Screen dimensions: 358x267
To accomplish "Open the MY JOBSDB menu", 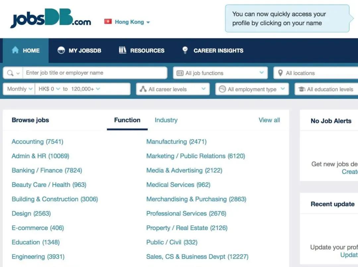I will point(79,50).
